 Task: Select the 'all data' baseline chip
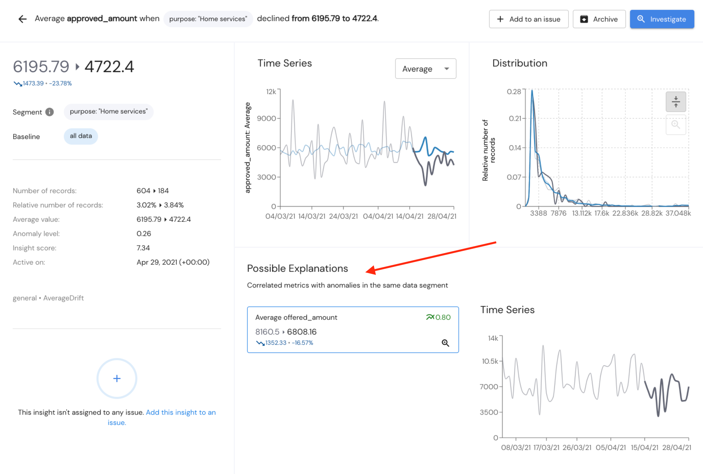(81, 136)
